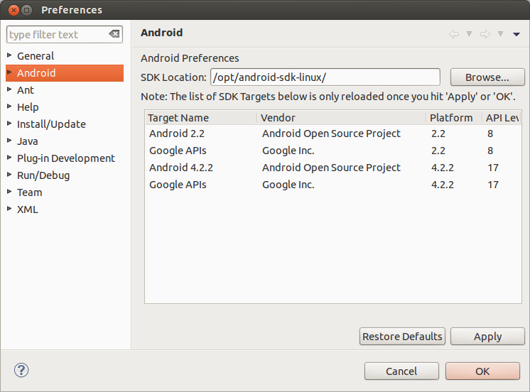530x392 pixels.
Task: Click inside the SDK Location field
Action: pos(325,77)
